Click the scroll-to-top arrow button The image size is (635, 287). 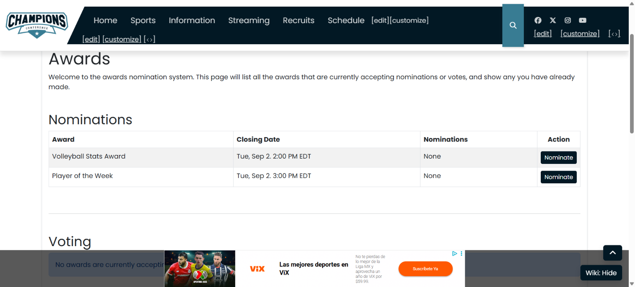coord(612,253)
